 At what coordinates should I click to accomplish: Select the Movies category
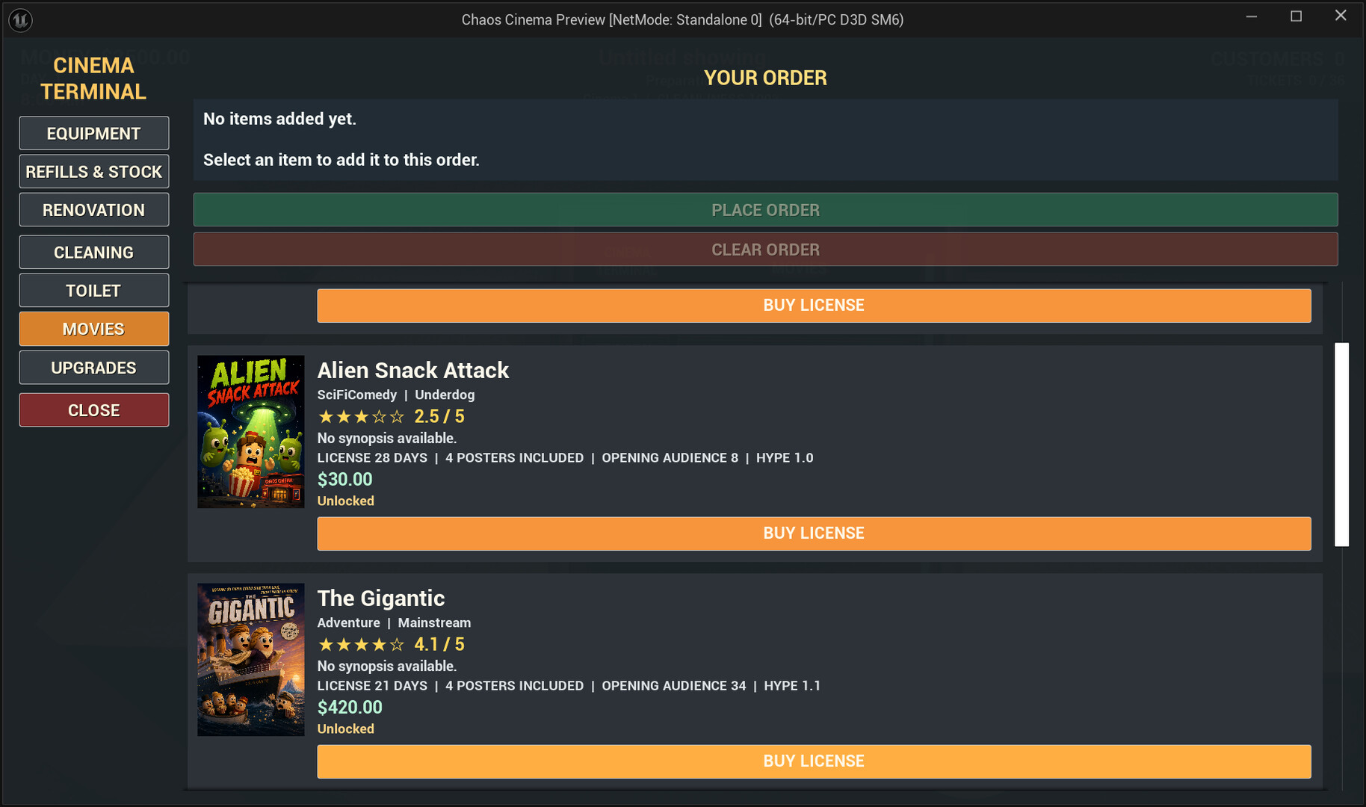[x=94, y=329]
